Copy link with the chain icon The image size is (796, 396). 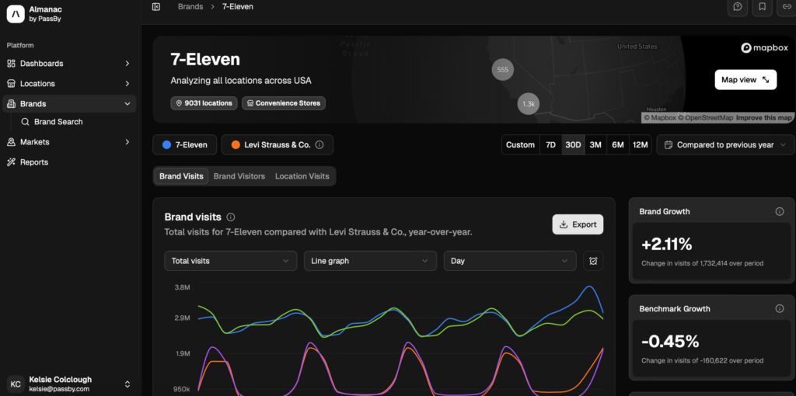787,6
